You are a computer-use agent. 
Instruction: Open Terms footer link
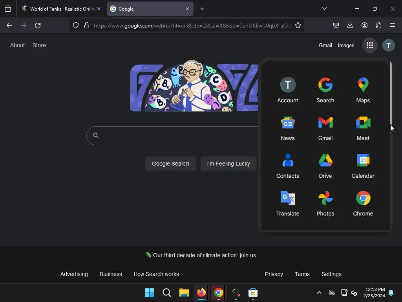pyautogui.click(x=302, y=274)
